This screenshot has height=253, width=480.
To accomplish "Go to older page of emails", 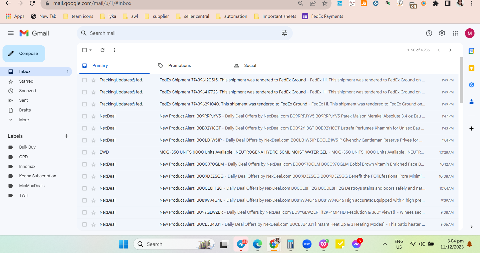I will (450, 50).
